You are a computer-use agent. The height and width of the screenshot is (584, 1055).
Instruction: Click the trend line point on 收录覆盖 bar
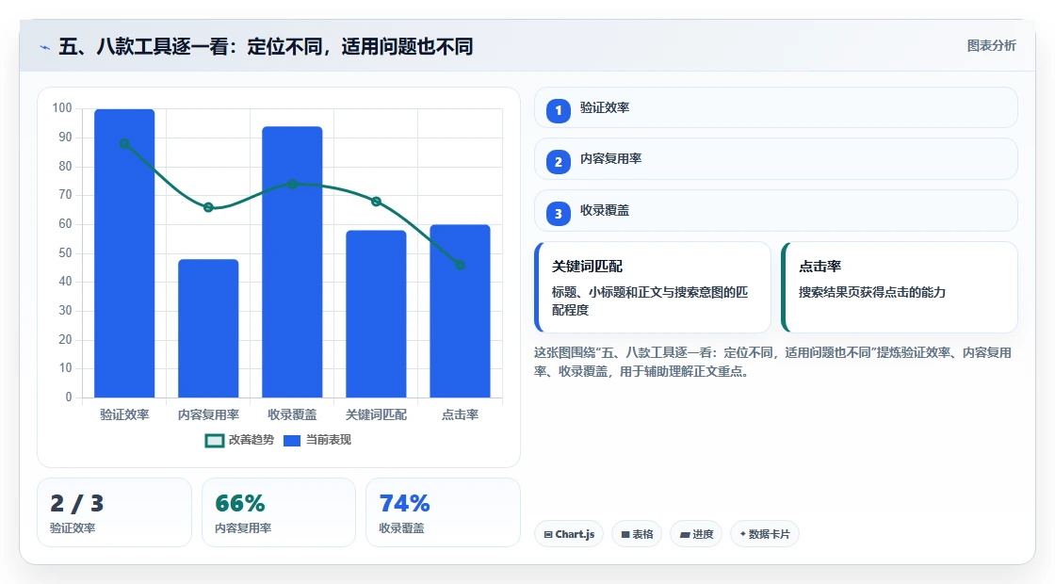click(292, 184)
